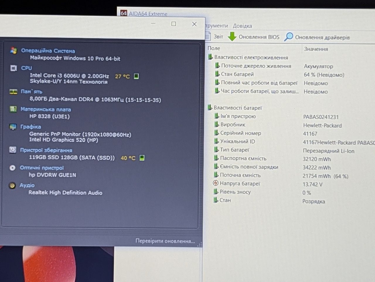The width and height of the screenshot is (375, 282).
Task: Select the Рівень зносу row
Action: [x=235, y=192]
